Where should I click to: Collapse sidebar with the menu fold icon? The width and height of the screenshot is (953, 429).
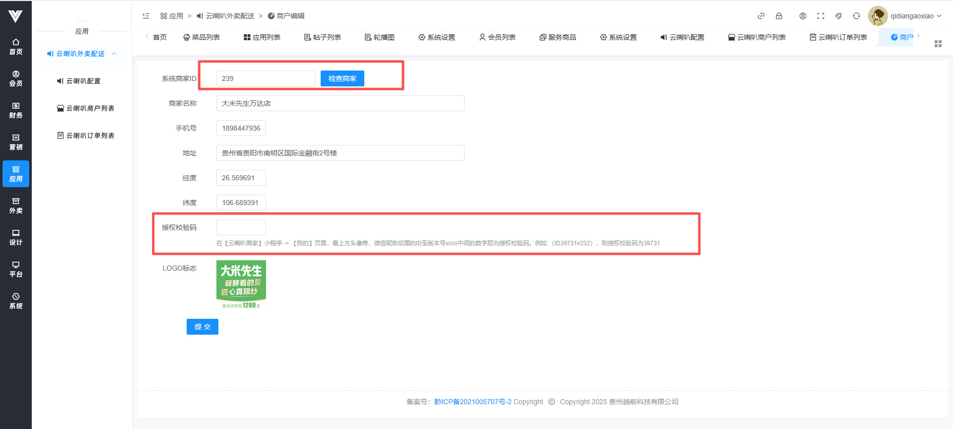[146, 16]
